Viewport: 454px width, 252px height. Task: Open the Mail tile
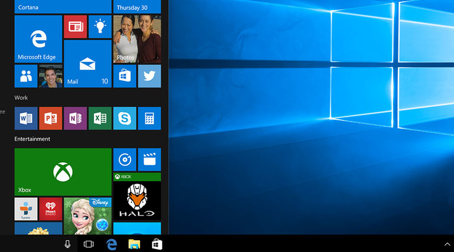[87, 64]
